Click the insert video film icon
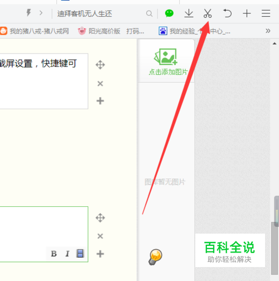The image size is (279, 281). [80, 254]
